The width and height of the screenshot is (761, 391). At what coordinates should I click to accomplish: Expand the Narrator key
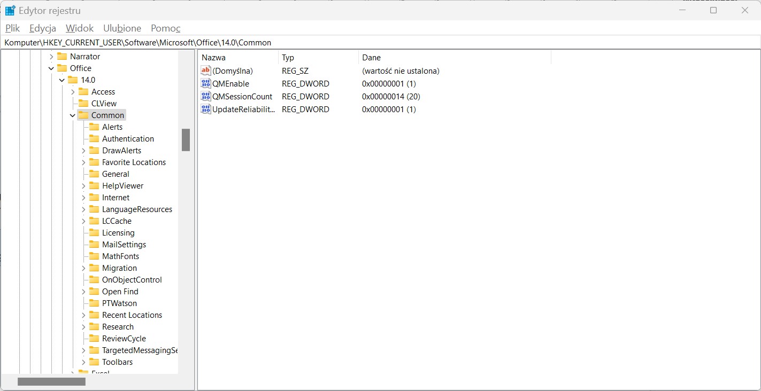[x=51, y=57]
